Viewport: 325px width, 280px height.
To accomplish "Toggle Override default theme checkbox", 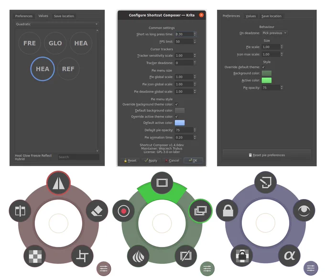I will tap(263, 67).
